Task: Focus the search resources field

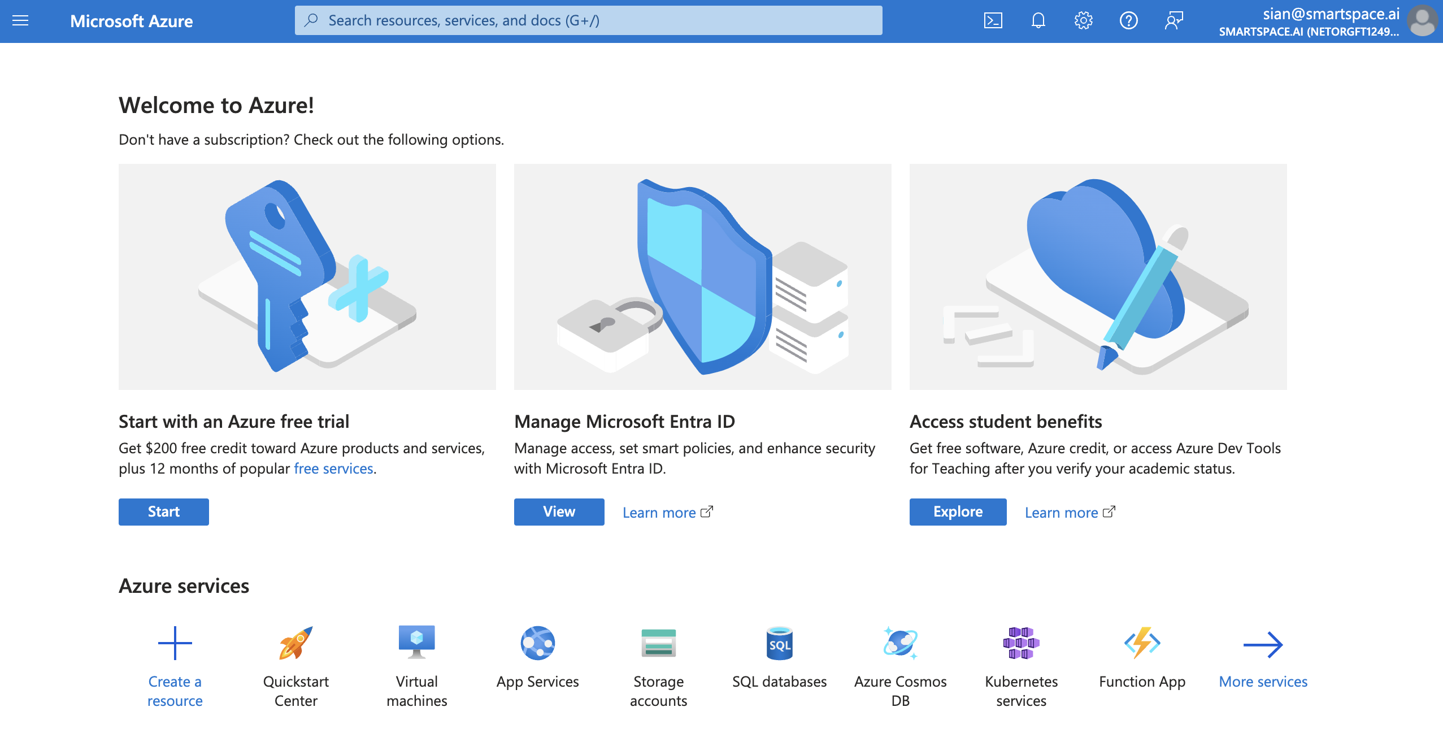Action: tap(588, 21)
